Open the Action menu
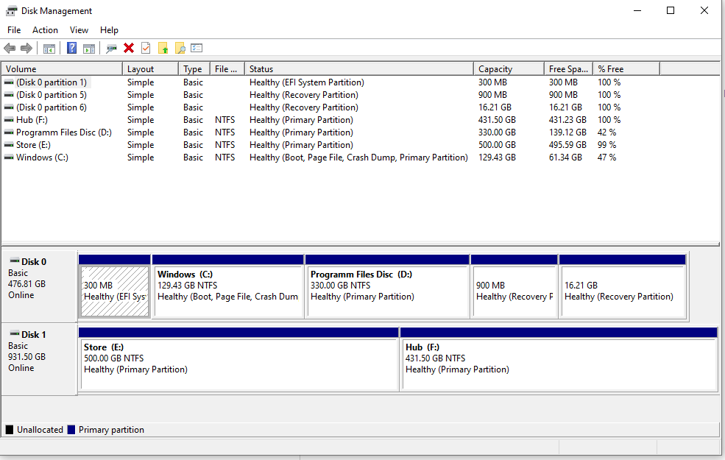The height and width of the screenshot is (460, 725). (45, 30)
